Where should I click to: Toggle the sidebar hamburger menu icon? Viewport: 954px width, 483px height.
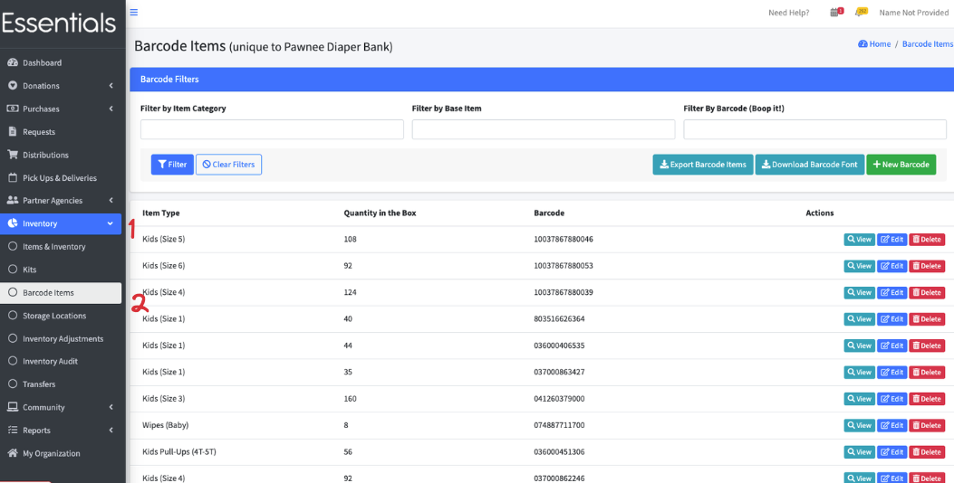134,12
